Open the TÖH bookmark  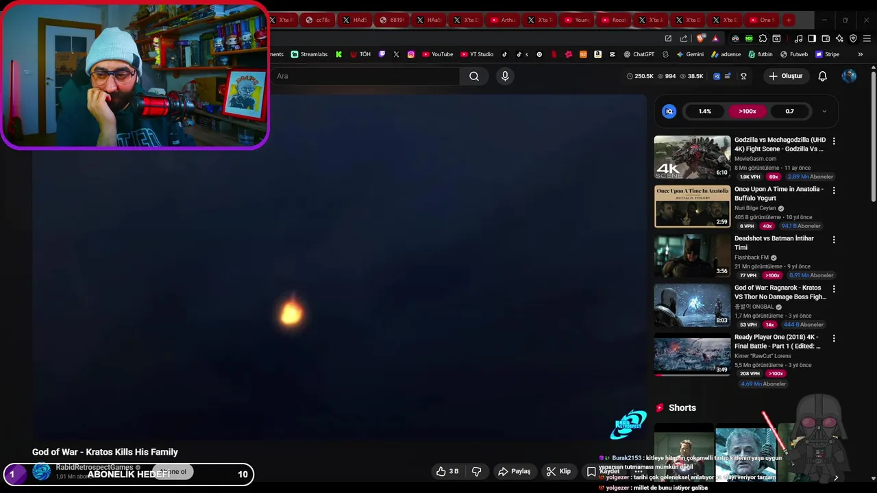(x=360, y=54)
